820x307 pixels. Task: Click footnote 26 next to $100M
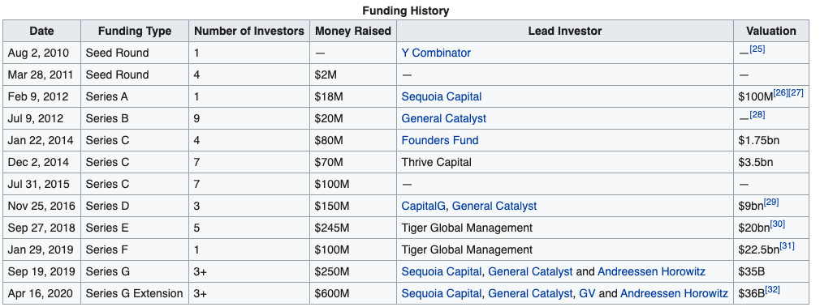point(781,93)
